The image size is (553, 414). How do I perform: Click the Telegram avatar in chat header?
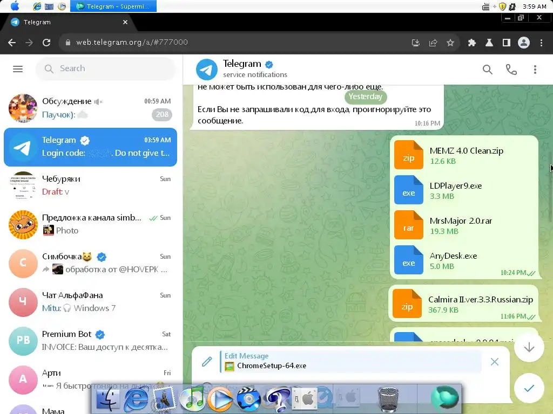pos(207,70)
